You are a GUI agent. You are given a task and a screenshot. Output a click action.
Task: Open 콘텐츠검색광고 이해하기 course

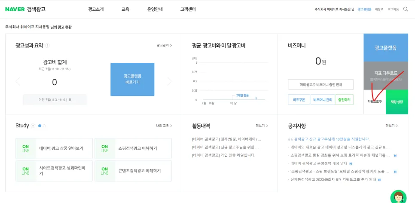(133, 171)
